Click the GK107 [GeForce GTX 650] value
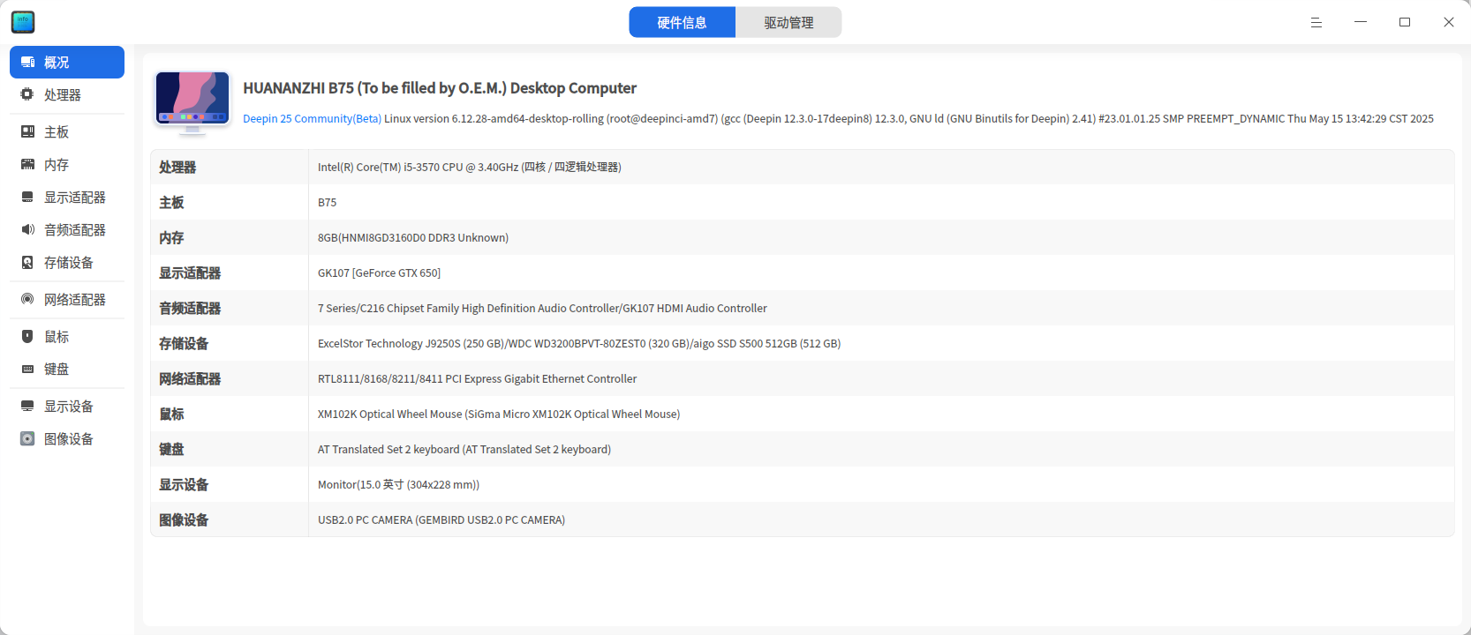1471x635 pixels. tap(380, 273)
